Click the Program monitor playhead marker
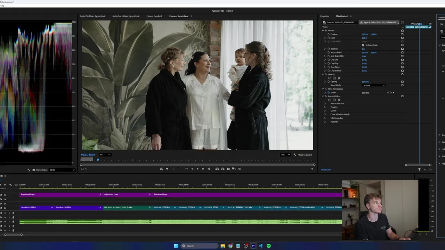 pyautogui.click(x=98, y=160)
